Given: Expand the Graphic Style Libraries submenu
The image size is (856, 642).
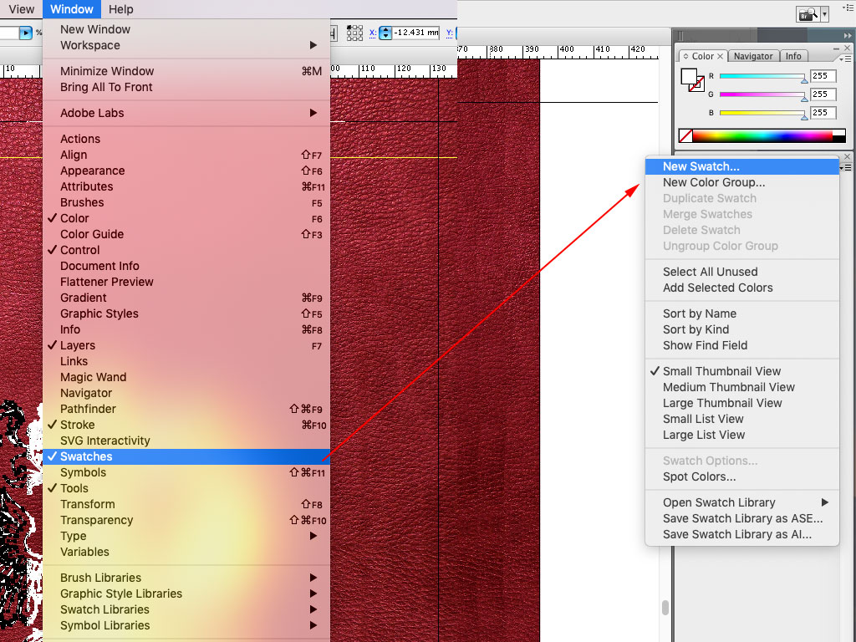Looking at the screenshot, I should point(186,594).
